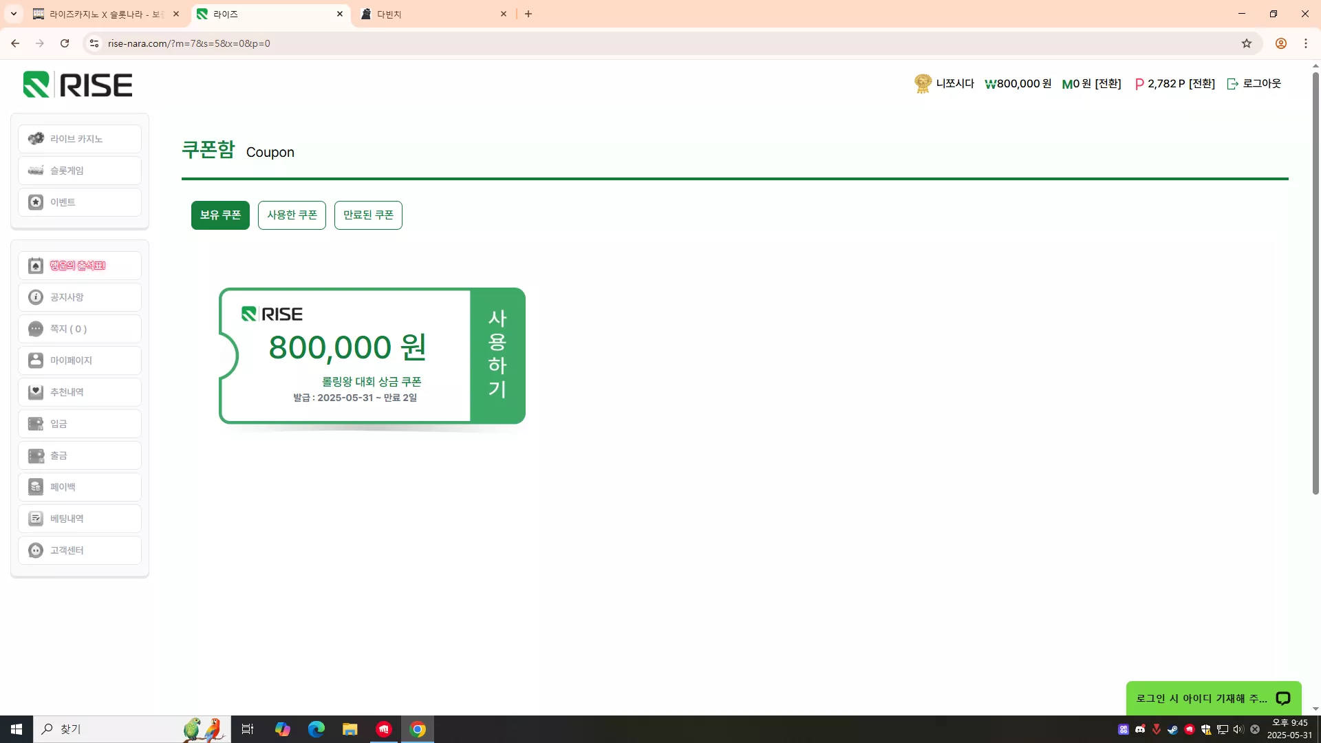This screenshot has width=1321, height=743.
Task: Open the Chrome profile icon
Action: [x=1281, y=43]
